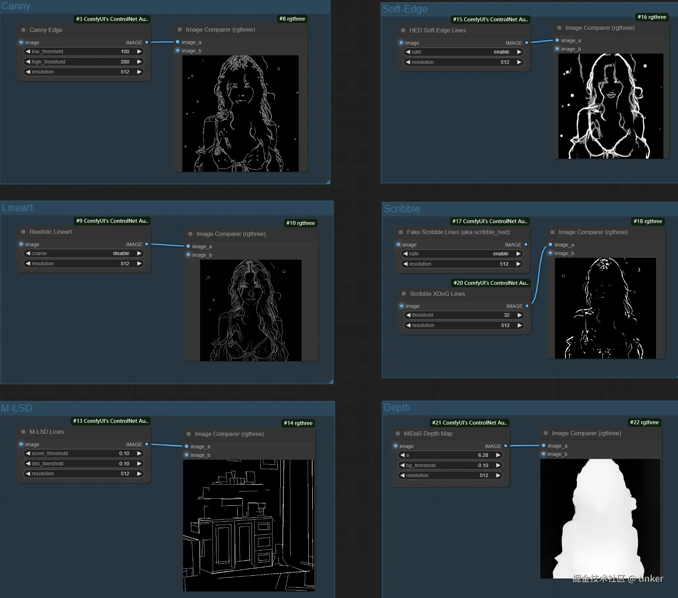678x598 pixels.
Task: Select the Canny group title
Action: [16, 6]
